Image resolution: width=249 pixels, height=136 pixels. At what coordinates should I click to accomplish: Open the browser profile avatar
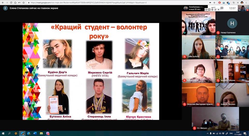click(x=242, y=3)
